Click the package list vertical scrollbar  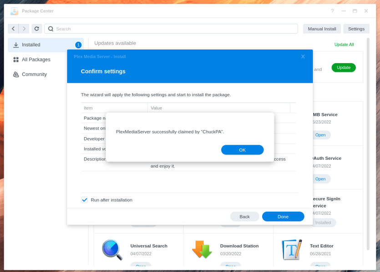click(368, 144)
